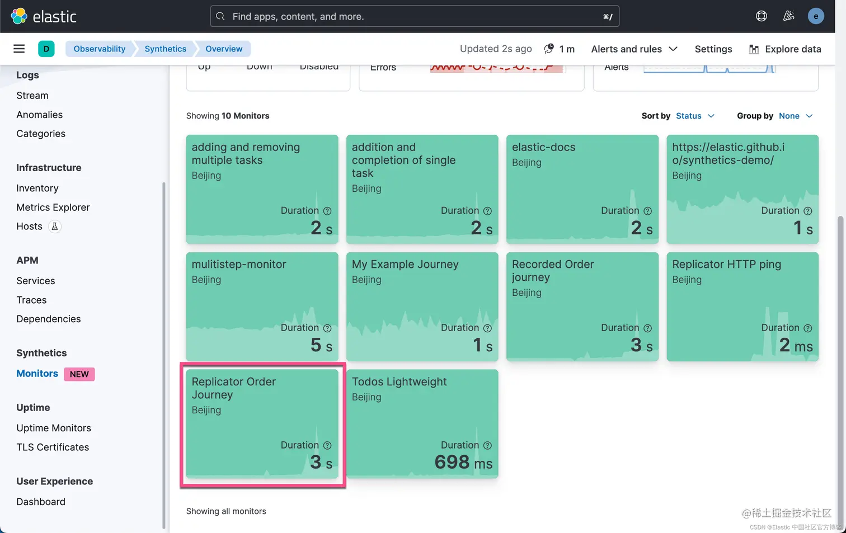Click the Observability breadcrumb
The width and height of the screenshot is (846, 533).
tap(100, 49)
